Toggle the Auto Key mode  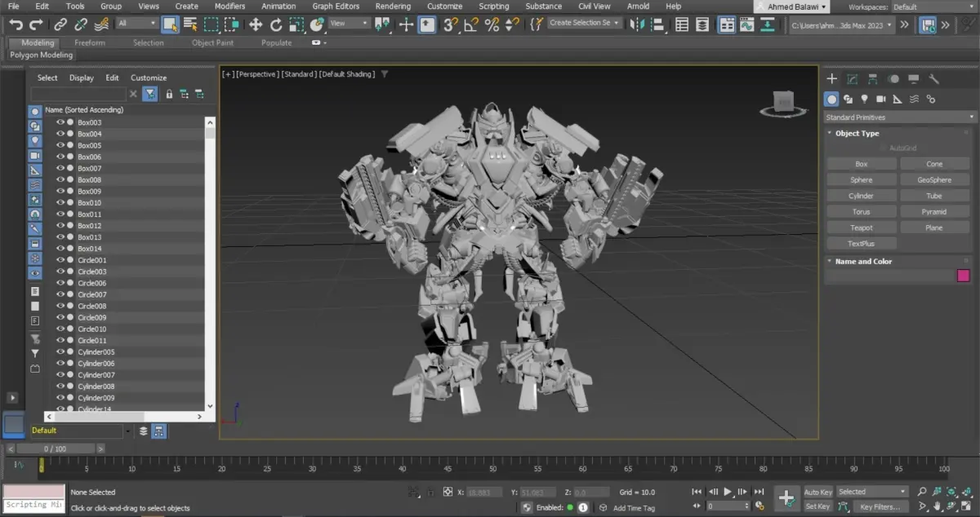817,492
